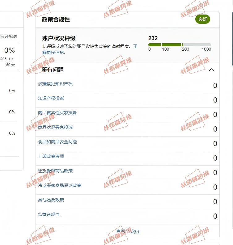This screenshot has height=245, width=233.
Task: Click 查看全部(0) at the bottom
Action: pyautogui.click(x=128, y=231)
